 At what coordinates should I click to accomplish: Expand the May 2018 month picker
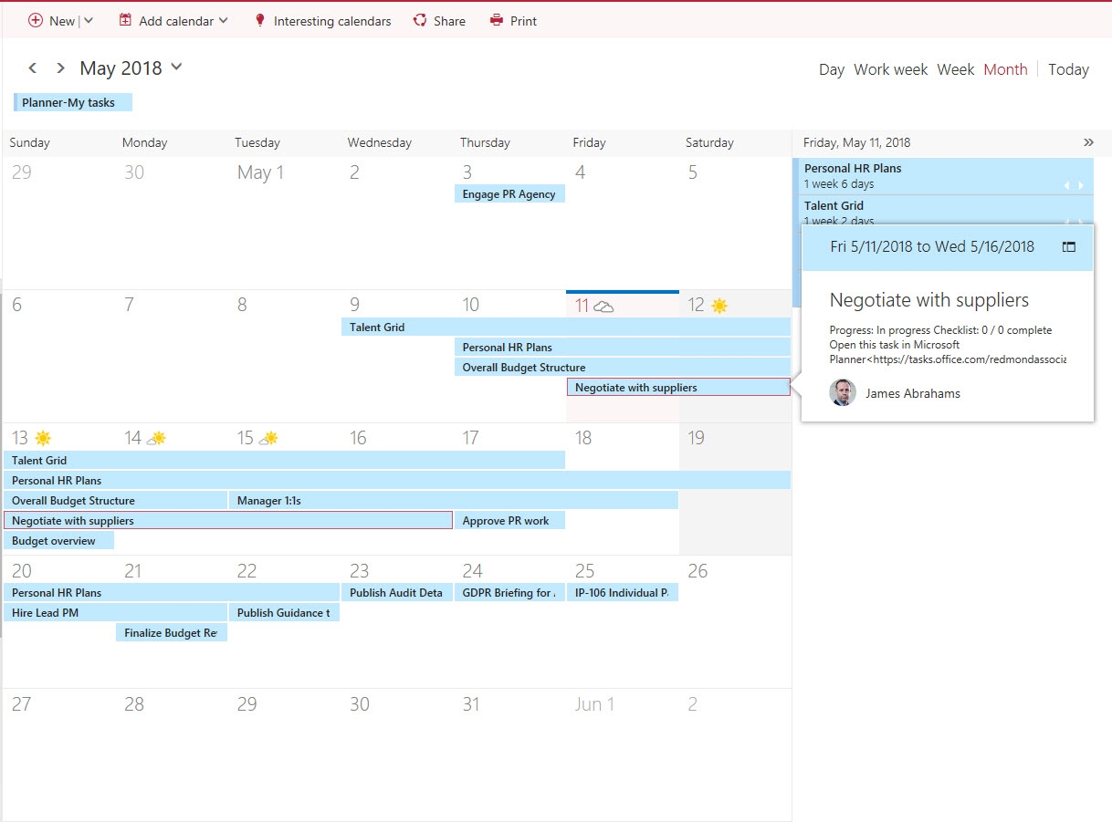[x=176, y=67]
